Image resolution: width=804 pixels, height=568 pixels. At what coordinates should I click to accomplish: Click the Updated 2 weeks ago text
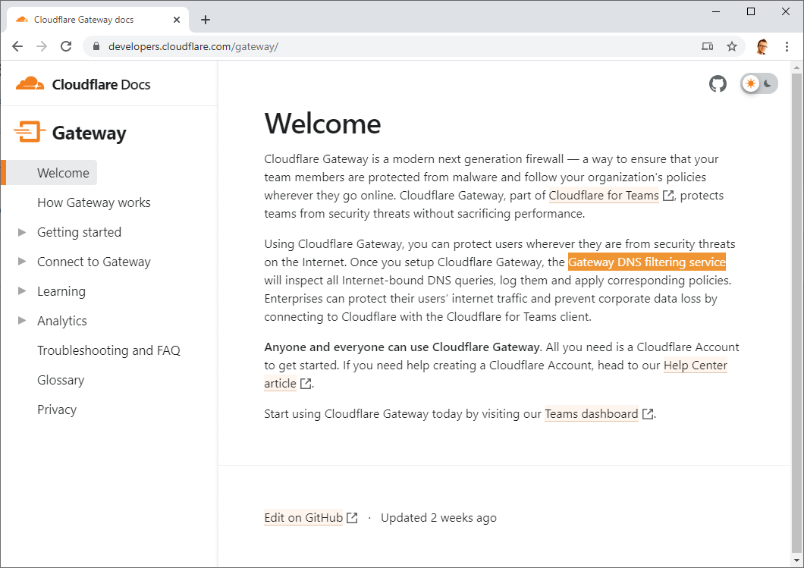click(x=438, y=518)
